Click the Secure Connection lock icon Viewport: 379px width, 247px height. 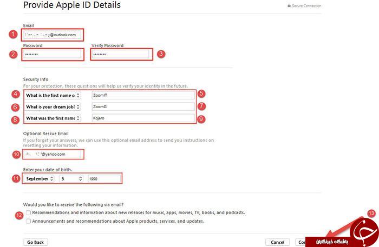[x=289, y=5]
